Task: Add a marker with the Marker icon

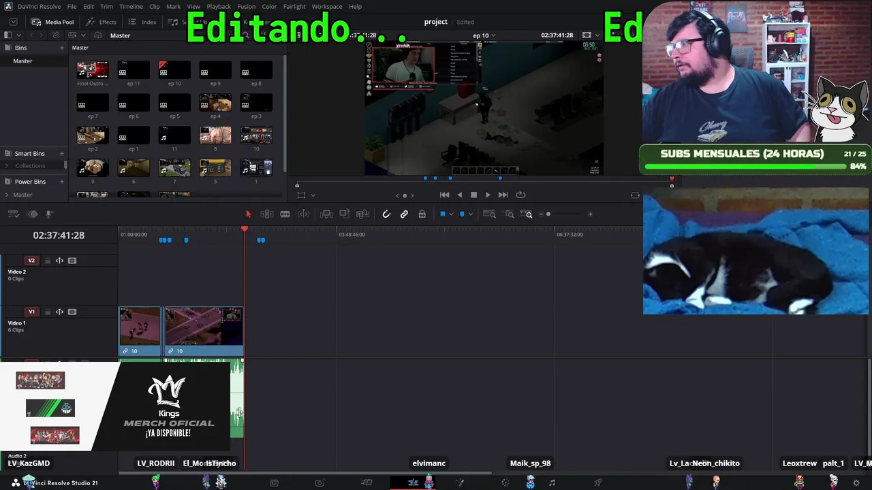Action: click(x=462, y=214)
